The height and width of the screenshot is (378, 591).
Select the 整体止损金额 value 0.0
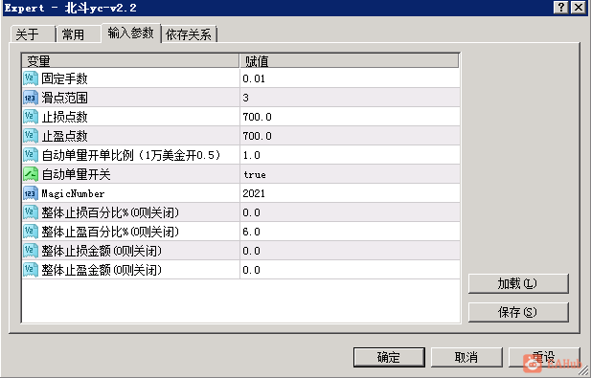pyautogui.click(x=251, y=251)
